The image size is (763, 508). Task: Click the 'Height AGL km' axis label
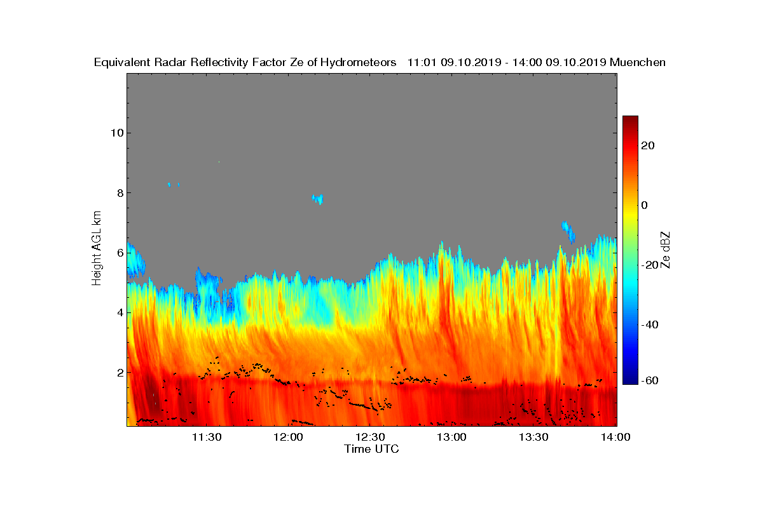(97, 248)
